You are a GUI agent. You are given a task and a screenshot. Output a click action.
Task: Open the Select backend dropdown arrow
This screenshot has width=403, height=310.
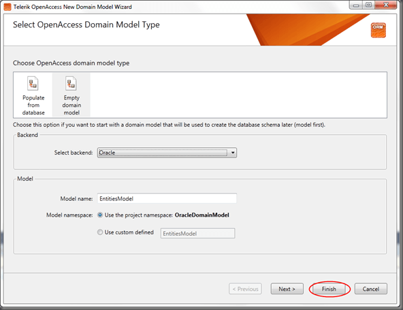233,153
